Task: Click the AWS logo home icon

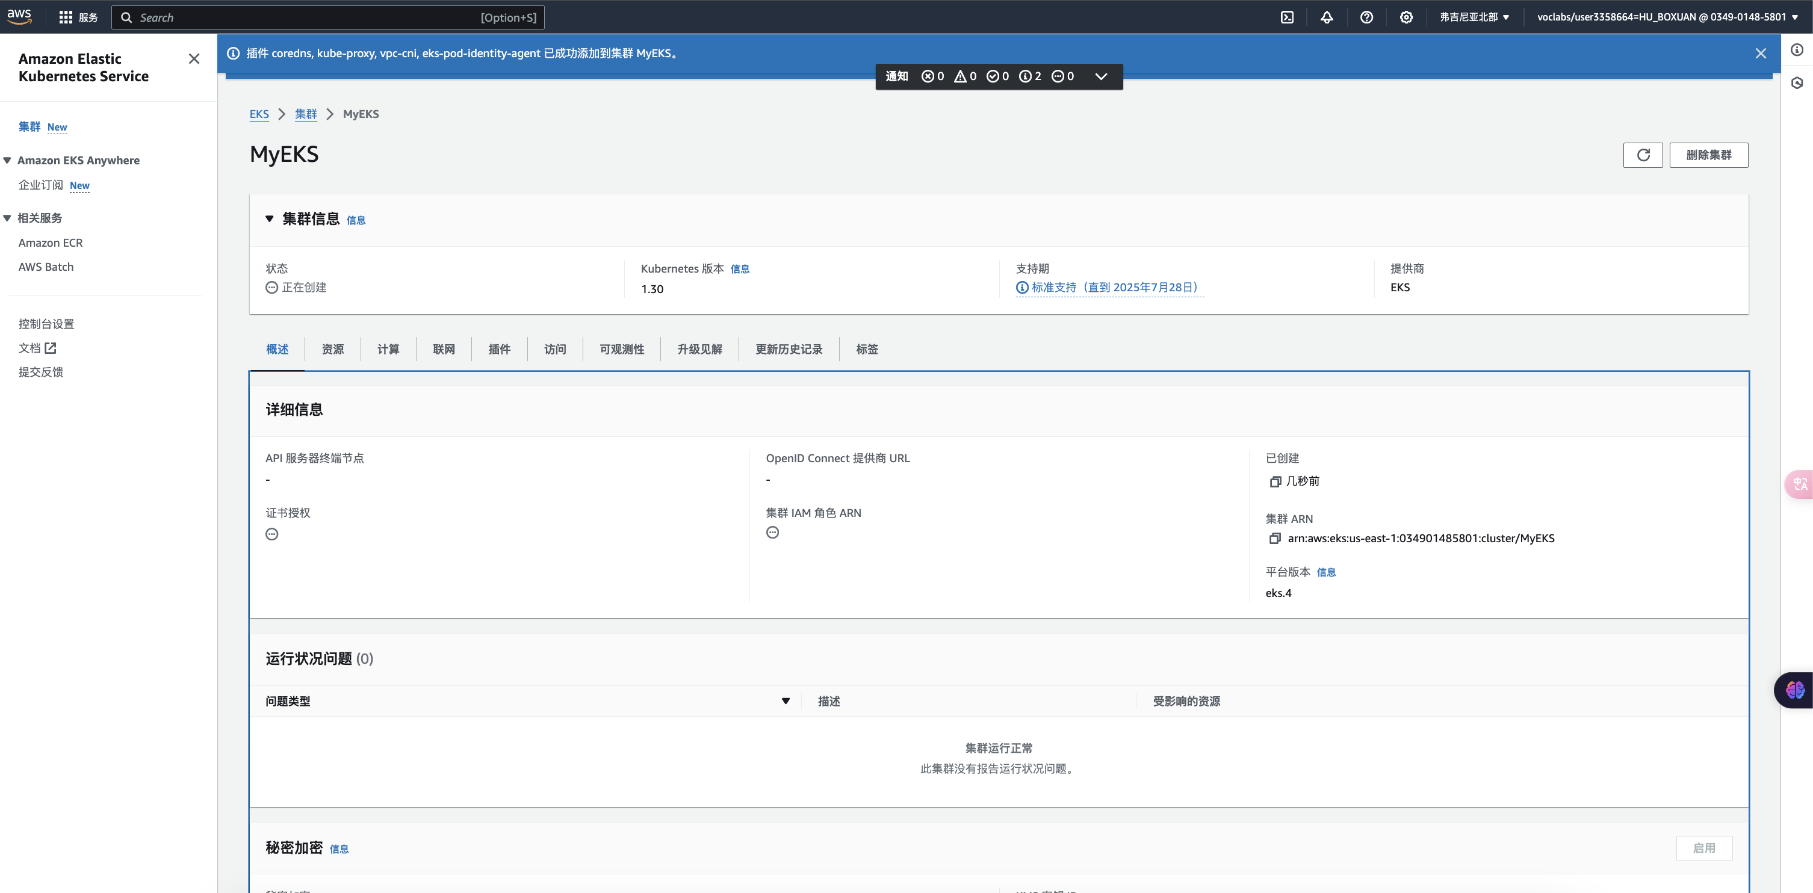Action: click(19, 16)
